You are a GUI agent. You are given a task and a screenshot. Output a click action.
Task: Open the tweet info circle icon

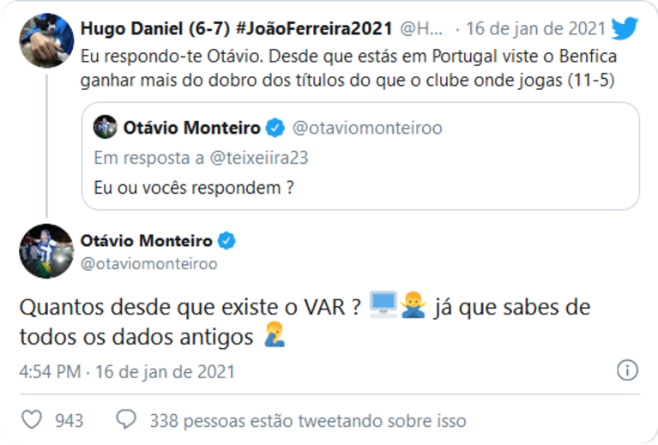pos(627,370)
